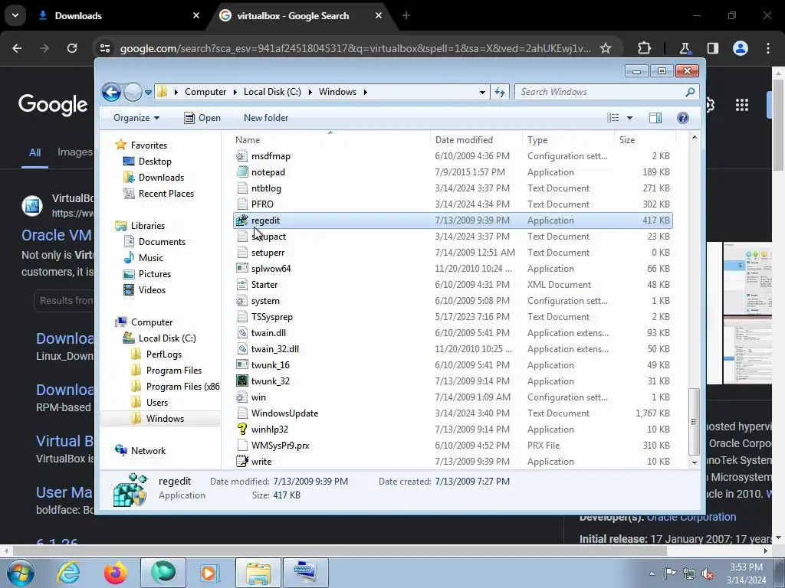
Task: Select the twunk_32 application icon
Action: pos(241,381)
